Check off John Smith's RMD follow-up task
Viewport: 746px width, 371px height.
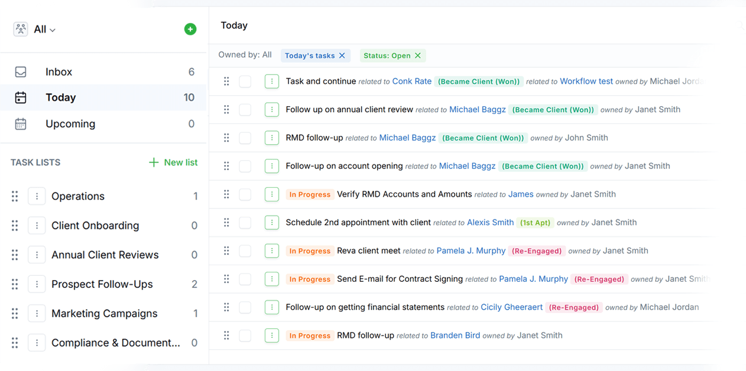[245, 138]
